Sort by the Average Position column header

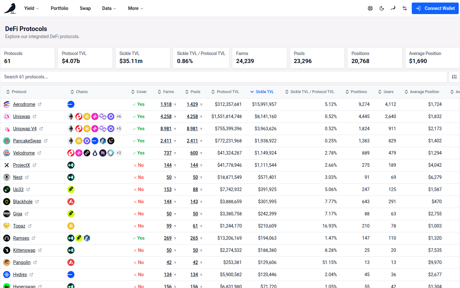tap(422, 92)
